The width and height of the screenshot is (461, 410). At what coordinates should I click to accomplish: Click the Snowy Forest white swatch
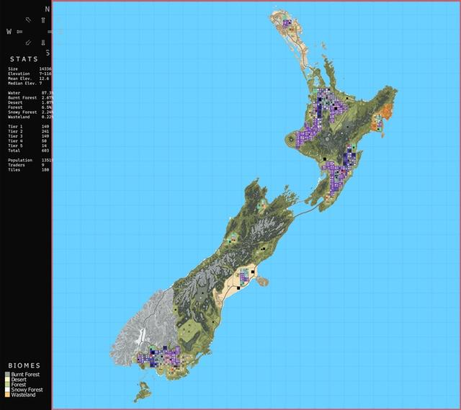(x=7, y=390)
